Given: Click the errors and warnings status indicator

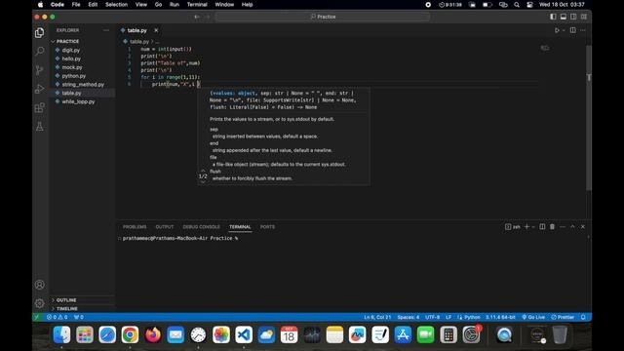Looking at the screenshot, I should click(57, 317).
